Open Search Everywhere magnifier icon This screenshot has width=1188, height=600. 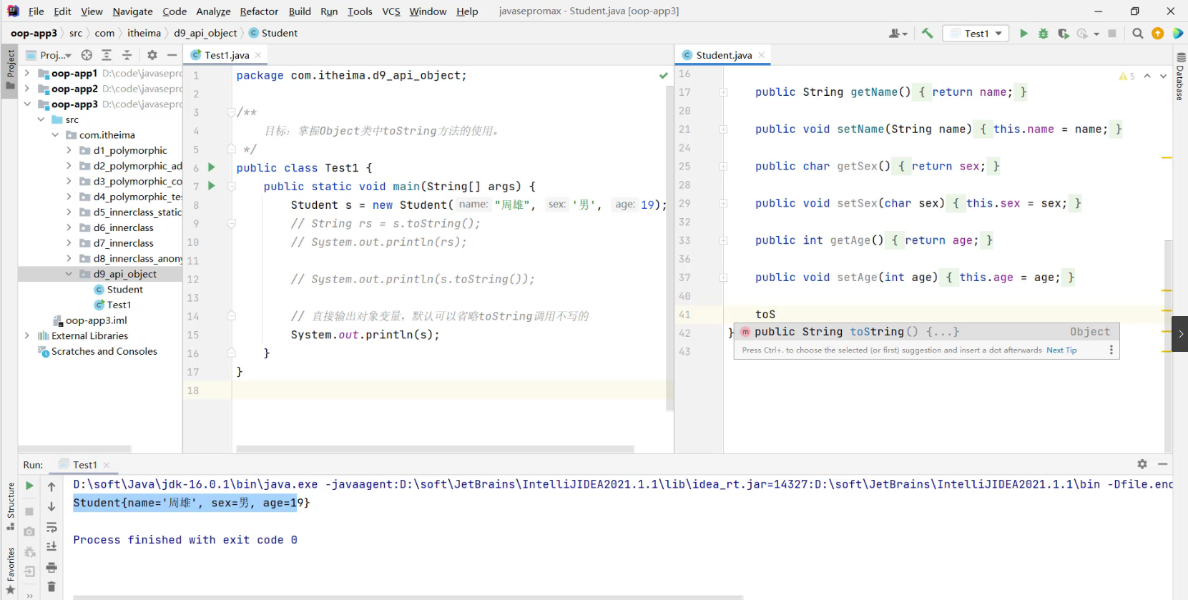tap(1138, 34)
